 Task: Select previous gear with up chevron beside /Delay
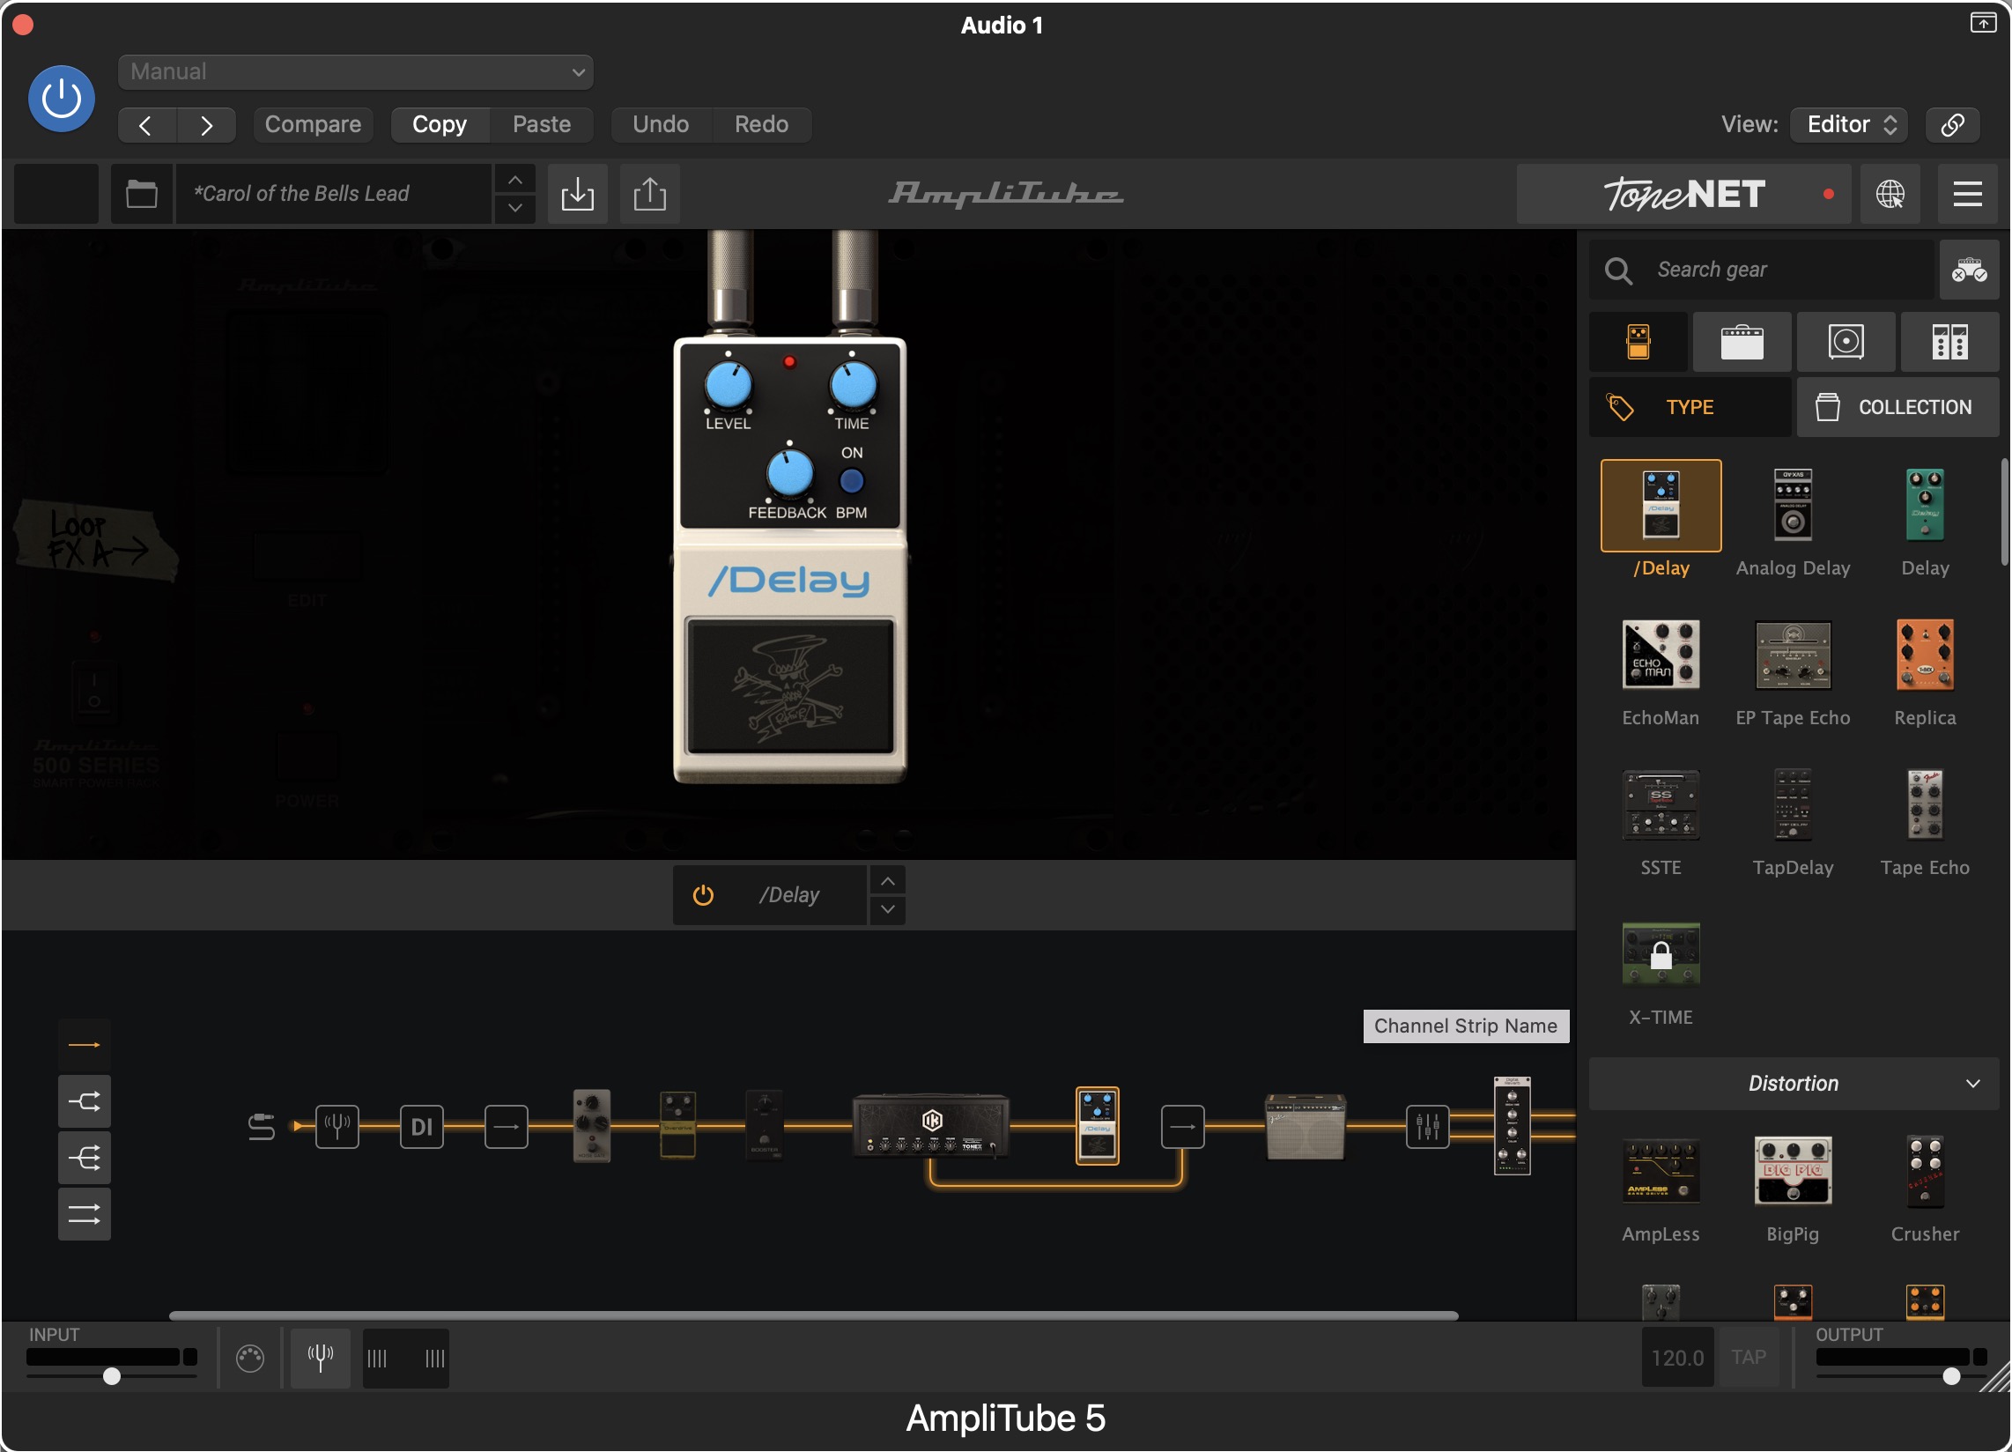pos(887,881)
